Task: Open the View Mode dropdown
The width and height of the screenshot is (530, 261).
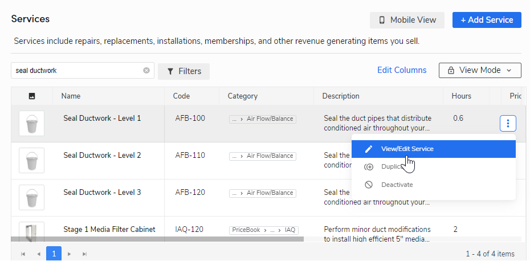Action: 480,70
